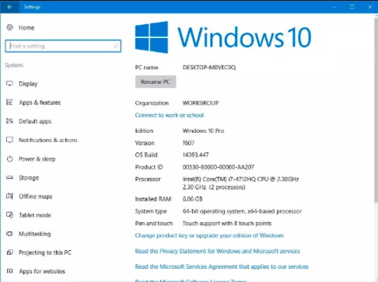Open the Microsoft Services Agreement link
The height and width of the screenshot is (282, 378).
222,266
